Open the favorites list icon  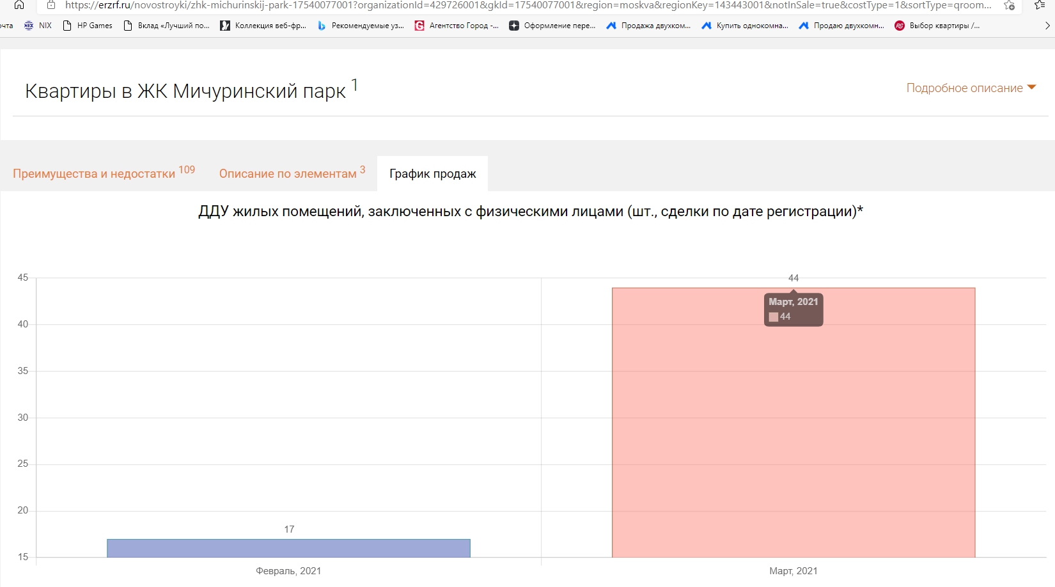(x=1040, y=5)
